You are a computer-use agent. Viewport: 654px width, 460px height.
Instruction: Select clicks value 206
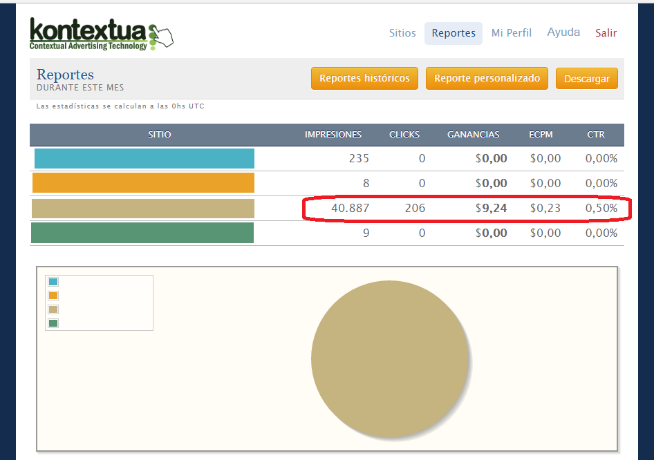tap(415, 208)
